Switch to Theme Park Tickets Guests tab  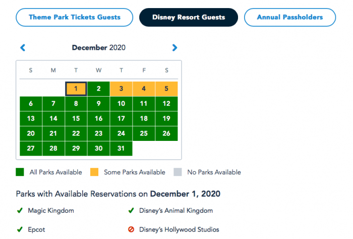[74, 17]
